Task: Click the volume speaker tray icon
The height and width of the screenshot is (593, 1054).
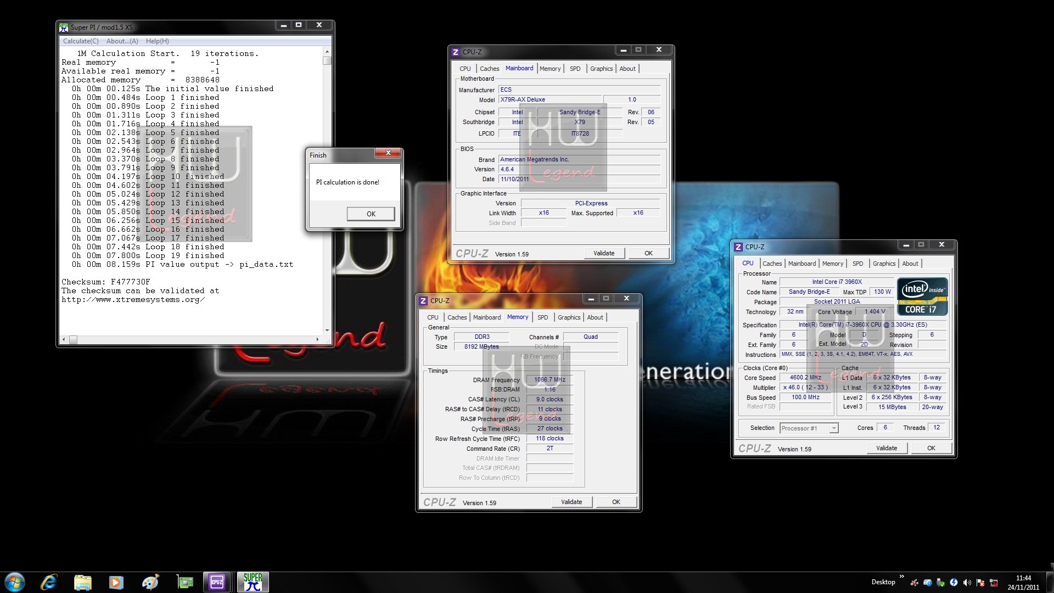Action: pyautogui.click(x=967, y=583)
